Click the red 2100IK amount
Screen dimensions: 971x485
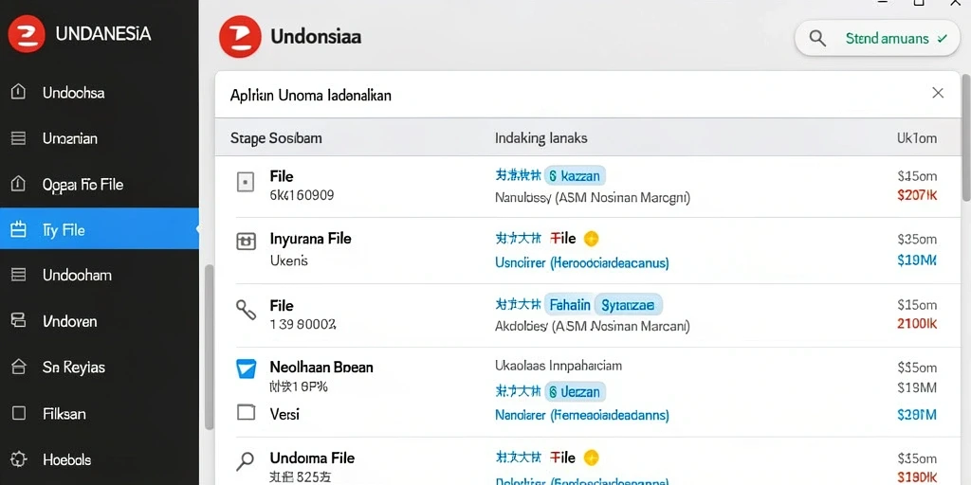[917, 324]
